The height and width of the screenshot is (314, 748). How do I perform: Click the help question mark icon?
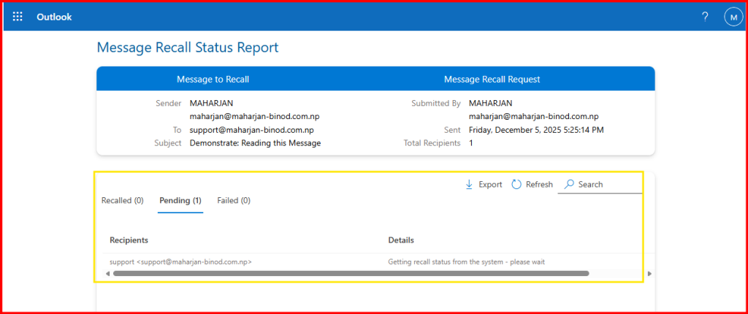pyautogui.click(x=704, y=17)
